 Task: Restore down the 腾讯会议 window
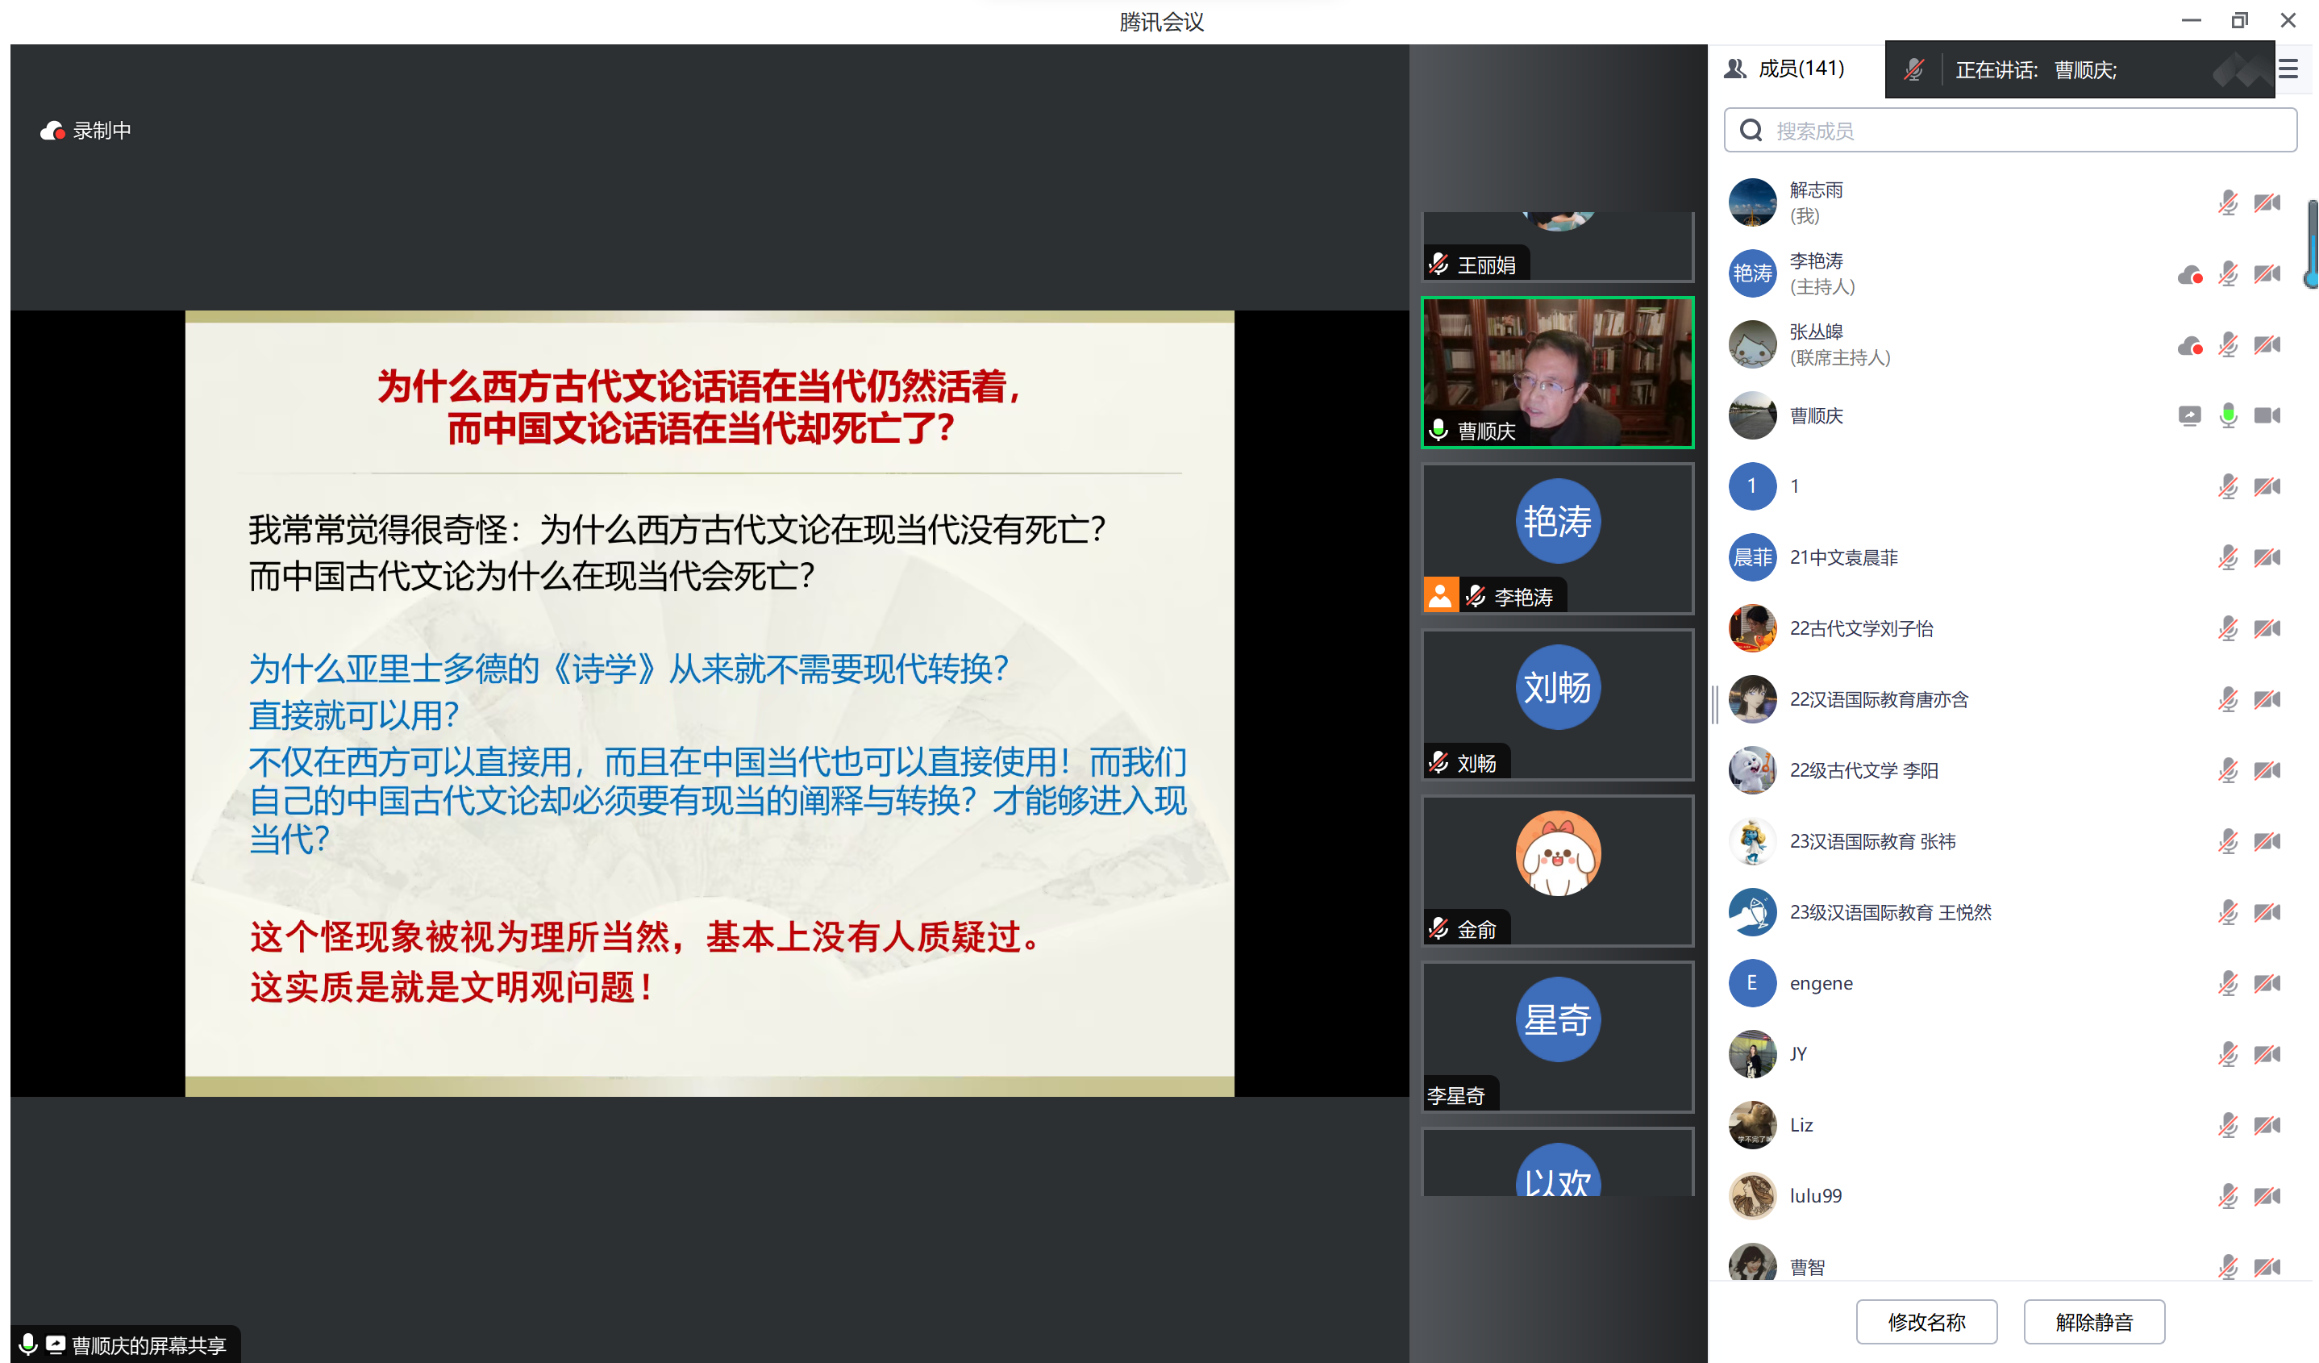pyautogui.click(x=2240, y=20)
